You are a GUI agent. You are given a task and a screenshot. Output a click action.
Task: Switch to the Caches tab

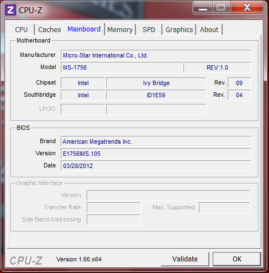pos(50,29)
